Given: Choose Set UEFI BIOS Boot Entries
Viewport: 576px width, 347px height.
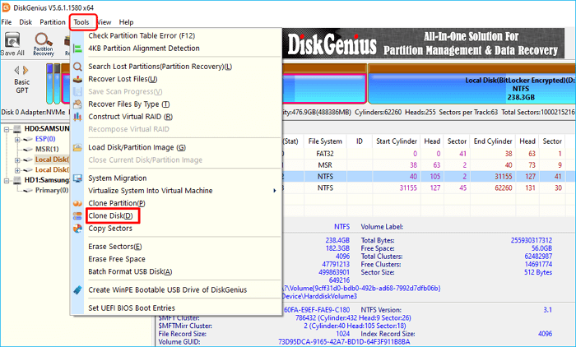Looking at the screenshot, I should 132,308.
